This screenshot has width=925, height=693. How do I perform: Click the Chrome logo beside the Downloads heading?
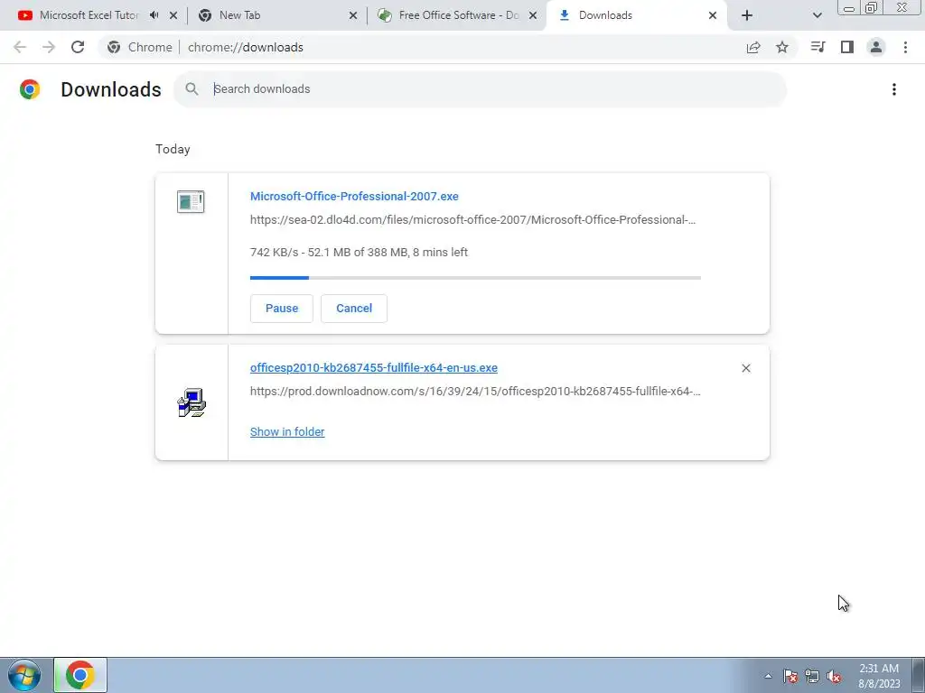[30, 89]
